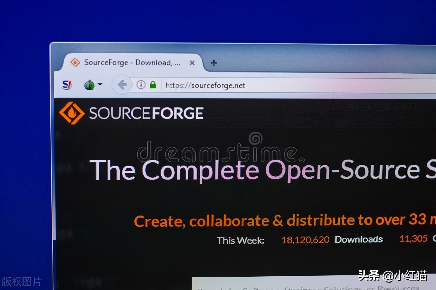Click the green padlock security icon

(x=153, y=85)
